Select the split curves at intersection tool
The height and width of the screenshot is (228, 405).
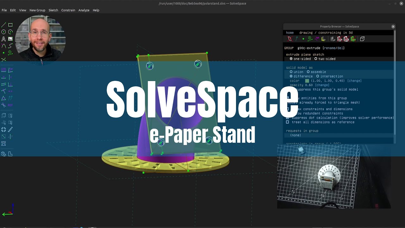(x=3, y=60)
